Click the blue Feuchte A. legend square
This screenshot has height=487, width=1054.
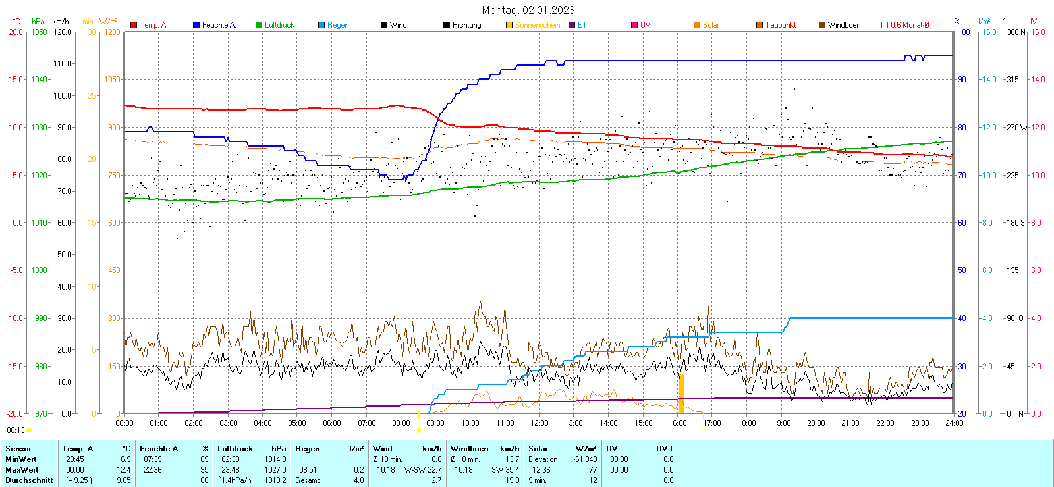point(196,25)
